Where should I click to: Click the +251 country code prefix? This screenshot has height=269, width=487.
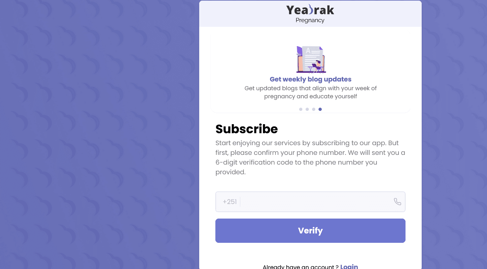coord(230,202)
